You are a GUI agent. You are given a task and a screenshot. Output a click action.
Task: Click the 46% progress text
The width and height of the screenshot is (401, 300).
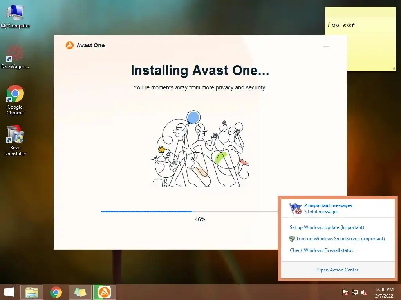click(200, 219)
